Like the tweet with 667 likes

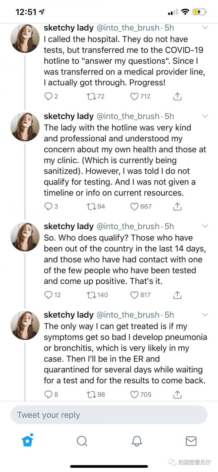click(134, 207)
